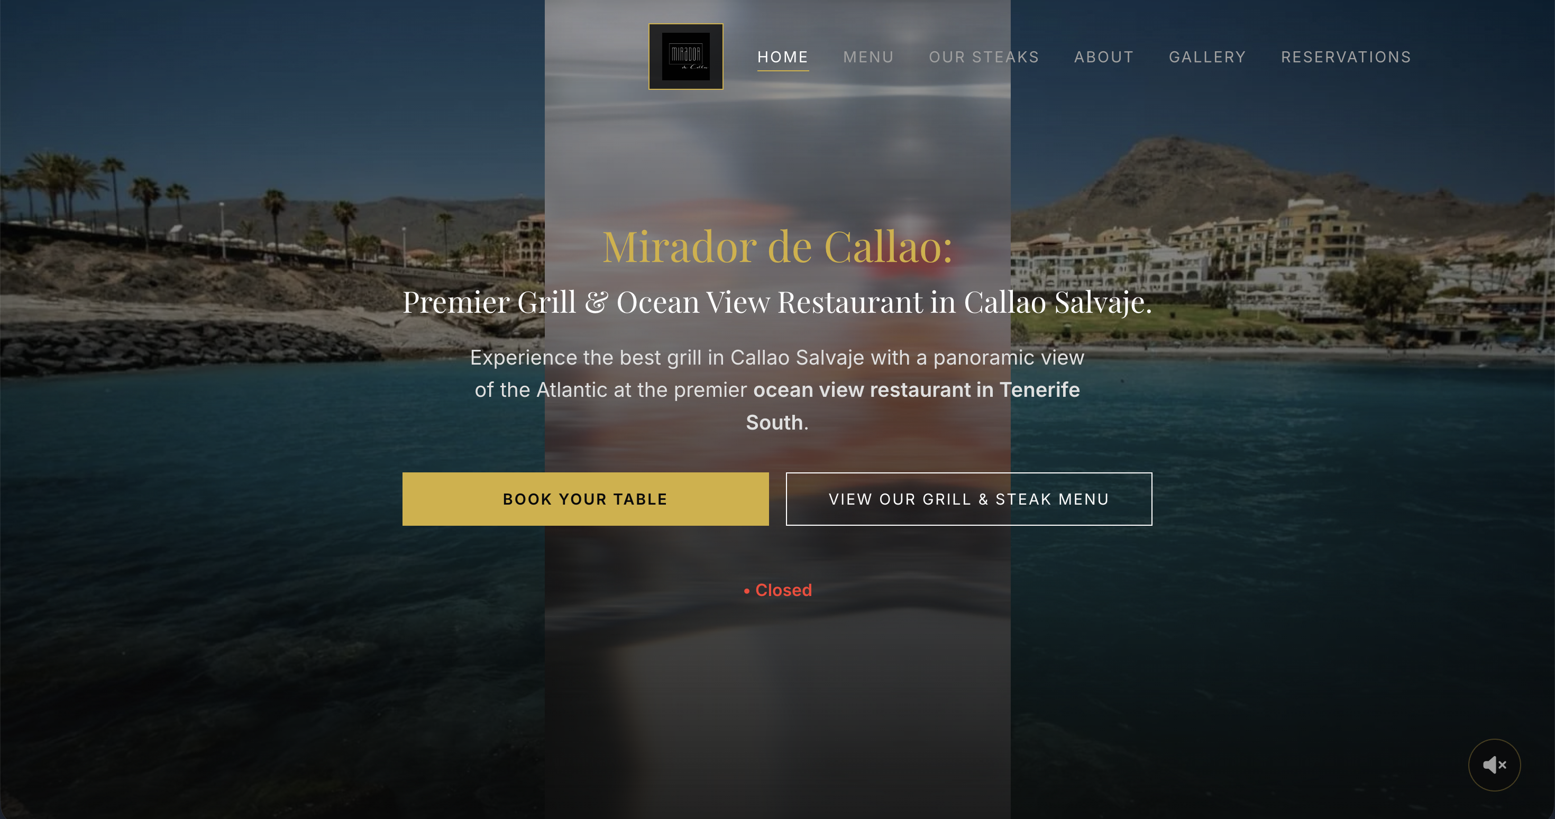The height and width of the screenshot is (819, 1555).
Task: Go to the Home nav item
Action: click(x=783, y=57)
